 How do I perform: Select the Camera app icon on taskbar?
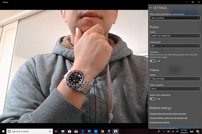click(x=116, y=131)
